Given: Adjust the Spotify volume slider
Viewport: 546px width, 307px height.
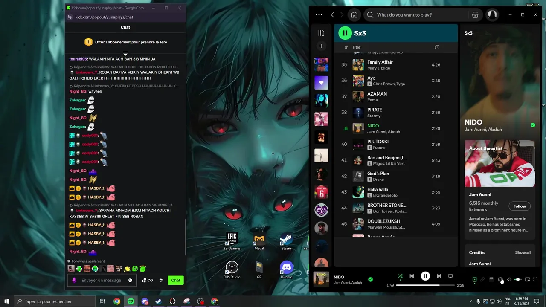Looking at the screenshot, I should (517, 280).
